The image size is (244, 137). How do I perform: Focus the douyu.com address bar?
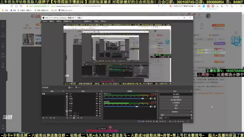(x=76, y=6)
